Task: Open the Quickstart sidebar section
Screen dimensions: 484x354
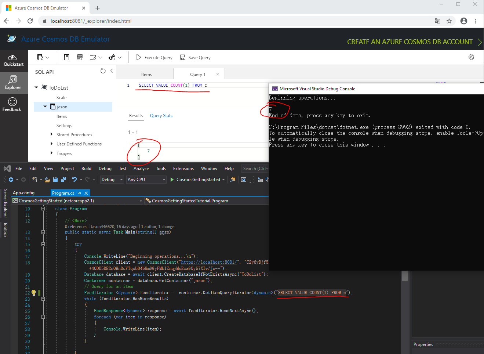Action: pos(14,61)
